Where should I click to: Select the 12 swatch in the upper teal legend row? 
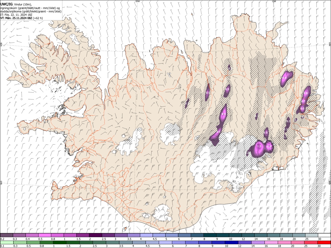248,235
